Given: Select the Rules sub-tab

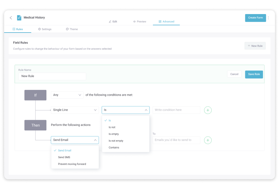Looking at the screenshot, I should 18,29.
